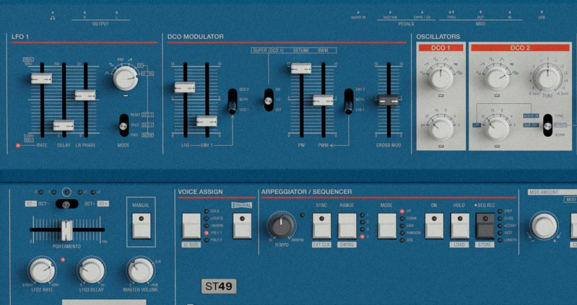Click the ST+ label
Image resolution: width=577 pixels, height=305 pixels.
pyautogui.click(x=103, y=204)
